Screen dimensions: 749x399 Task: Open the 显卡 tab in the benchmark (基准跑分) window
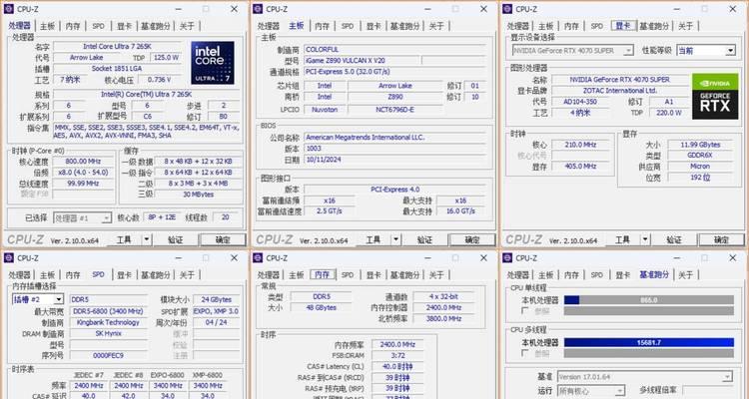pyautogui.click(x=622, y=275)
